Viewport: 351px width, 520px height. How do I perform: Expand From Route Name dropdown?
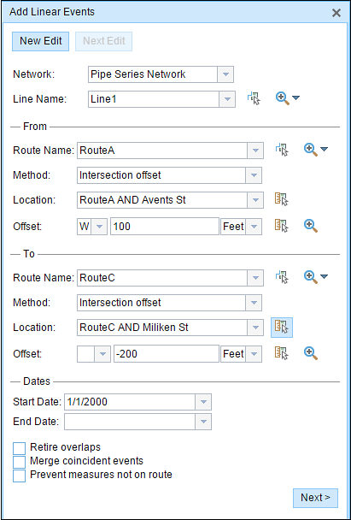click(x=255, y=151)
